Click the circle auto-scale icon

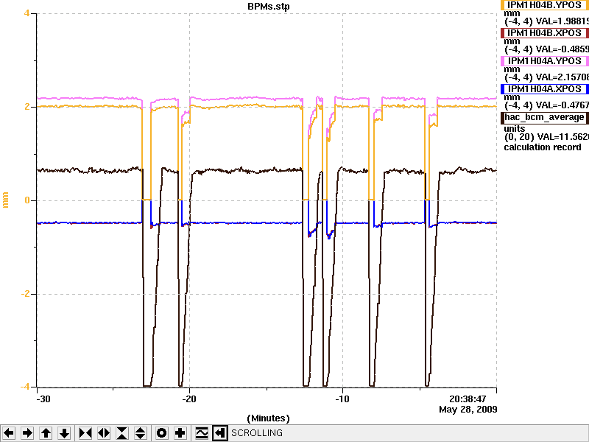(x=162, y=433)
